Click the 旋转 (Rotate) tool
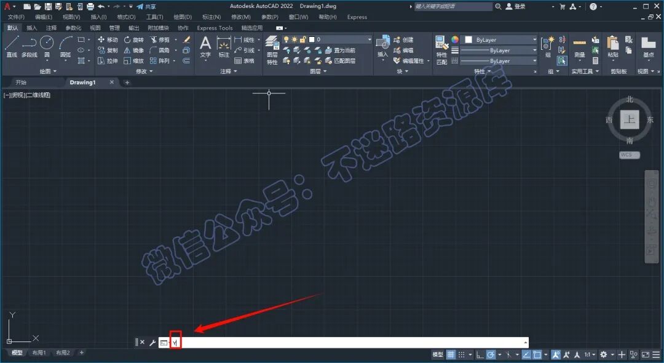This screenshot has width=664, height=363. (x=134, y=39)
